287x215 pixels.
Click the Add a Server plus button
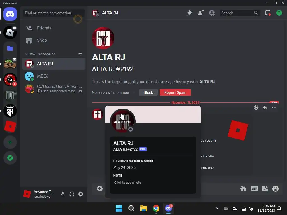[10, 142]
